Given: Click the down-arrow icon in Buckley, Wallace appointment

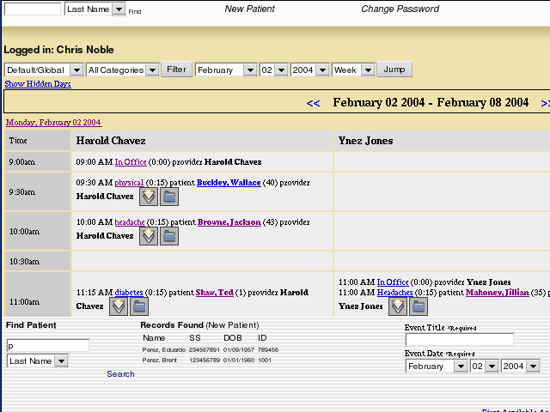Looking at the screenshot, I should tap(149, 197).
